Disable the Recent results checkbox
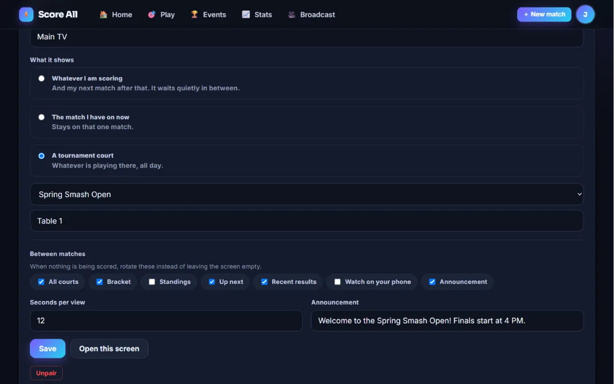This screenshot has width=614, height=384. pos(264,282)
